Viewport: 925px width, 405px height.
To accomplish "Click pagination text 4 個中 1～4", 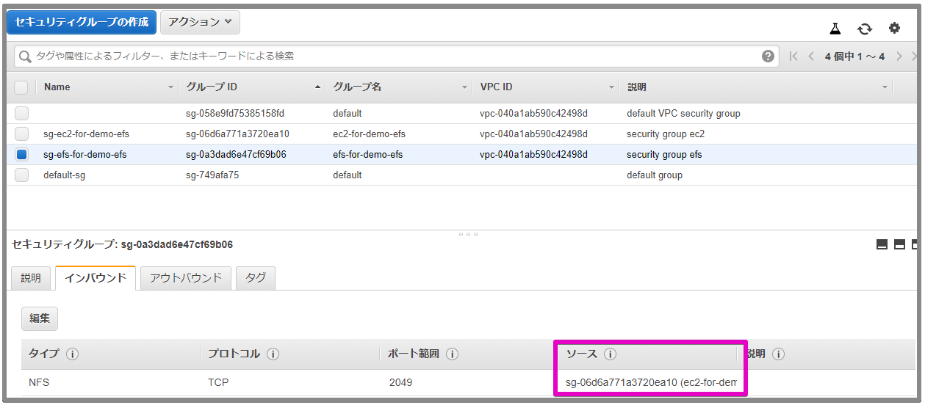I will [854, 56].
